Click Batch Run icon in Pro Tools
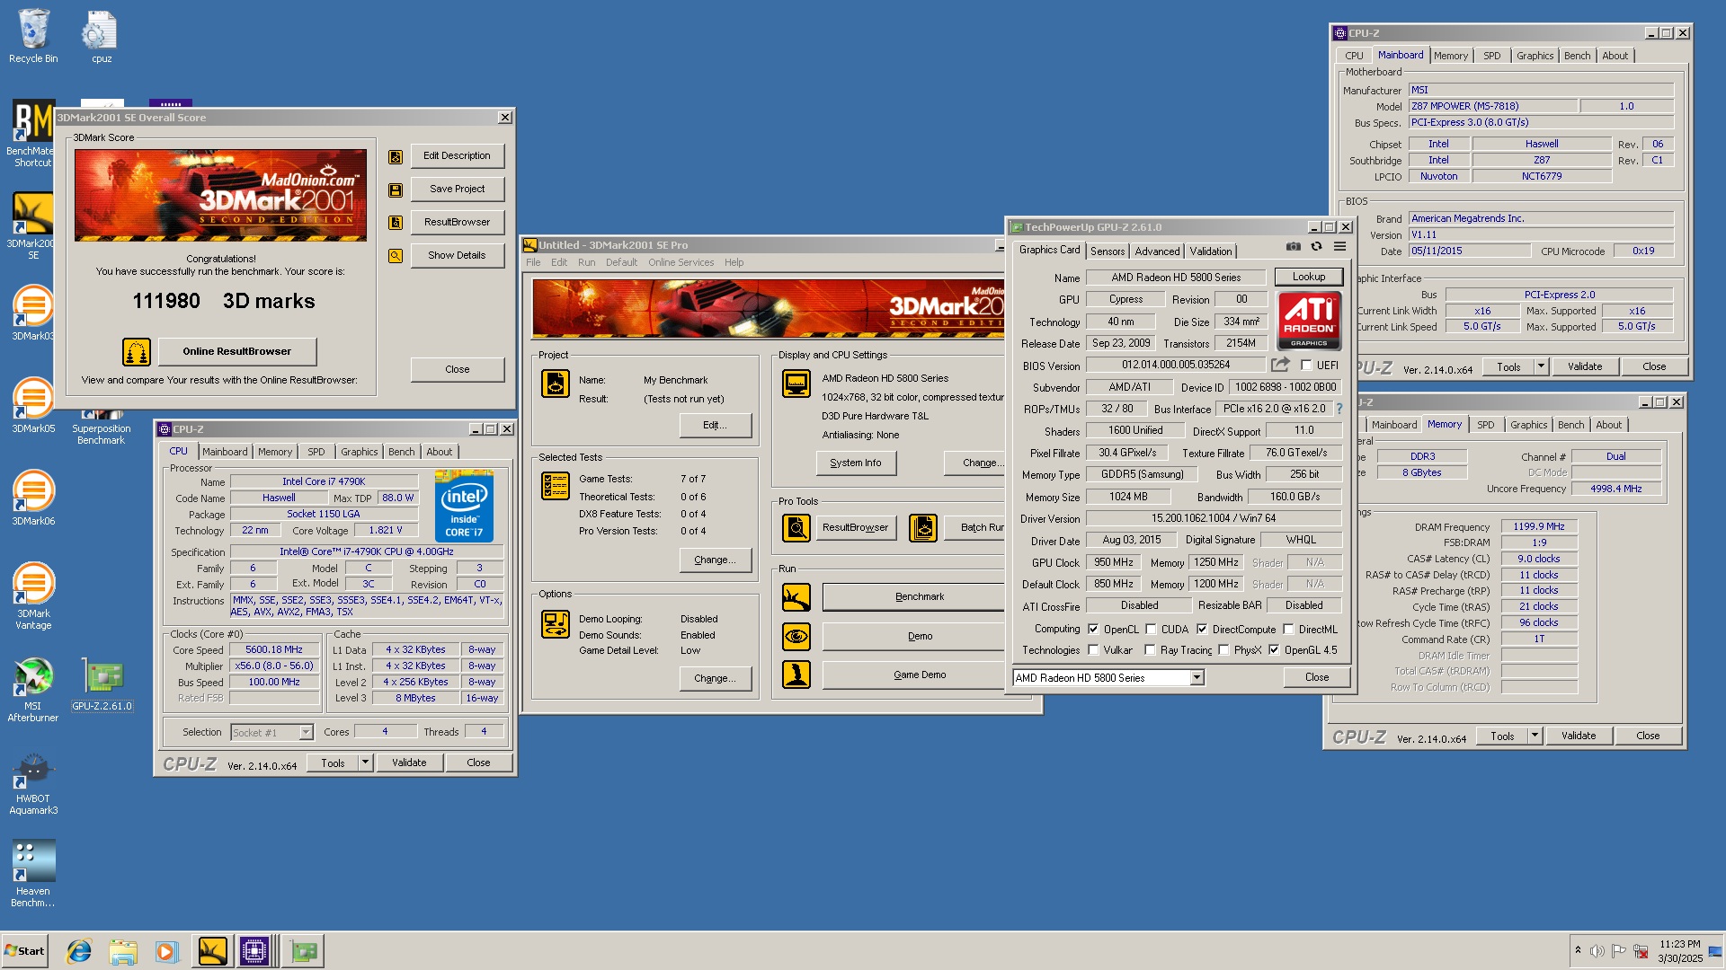The image size is (1726, 970). pyautogui.click(x=923, y=527)
